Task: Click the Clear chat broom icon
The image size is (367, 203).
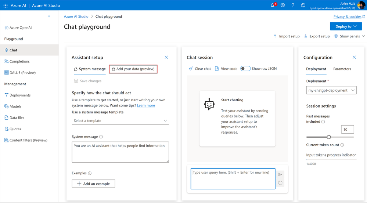Action: [x=191, y=69]
